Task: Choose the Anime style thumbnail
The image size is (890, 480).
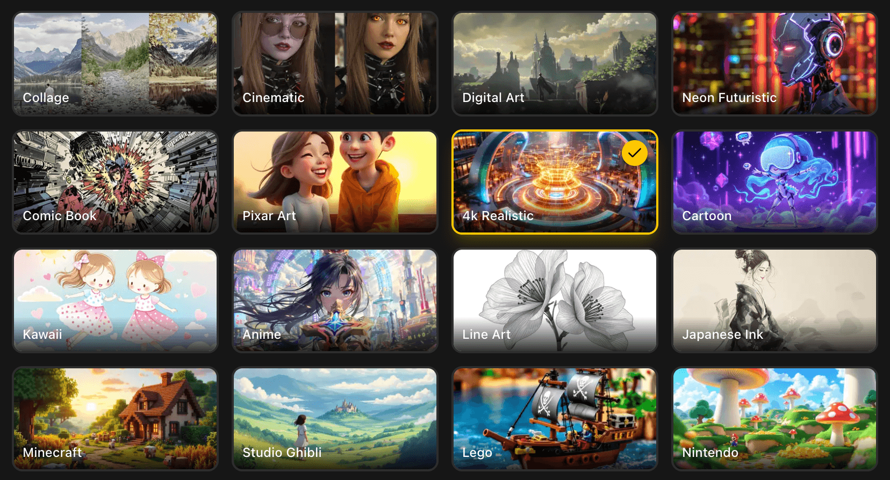Action: click(335, 301)
